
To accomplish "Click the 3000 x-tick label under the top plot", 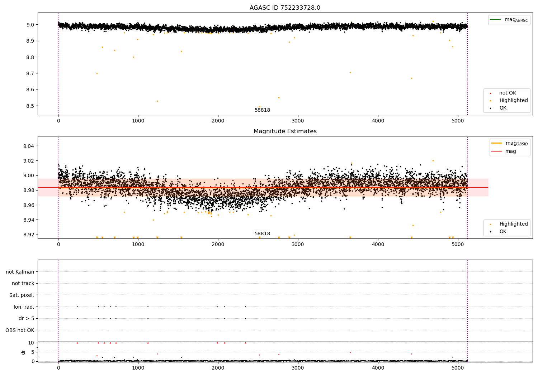I will click(x=298, y=121).
